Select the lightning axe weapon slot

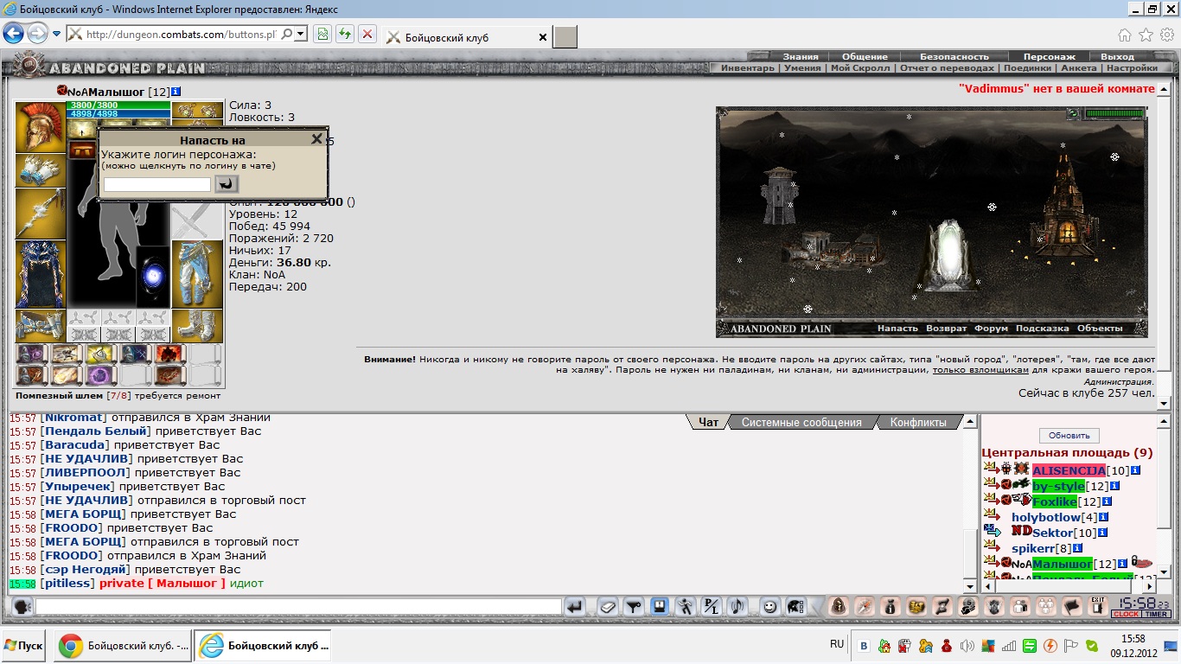tap(41, 214)
